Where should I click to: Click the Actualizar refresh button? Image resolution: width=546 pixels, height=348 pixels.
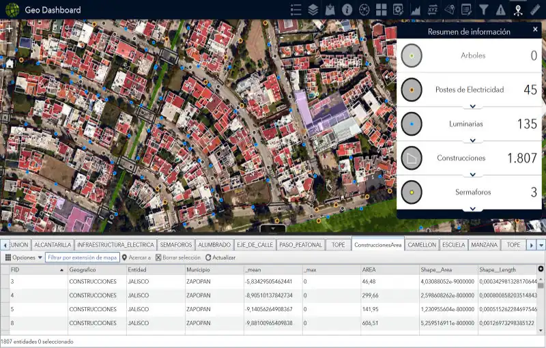(220, 257)
